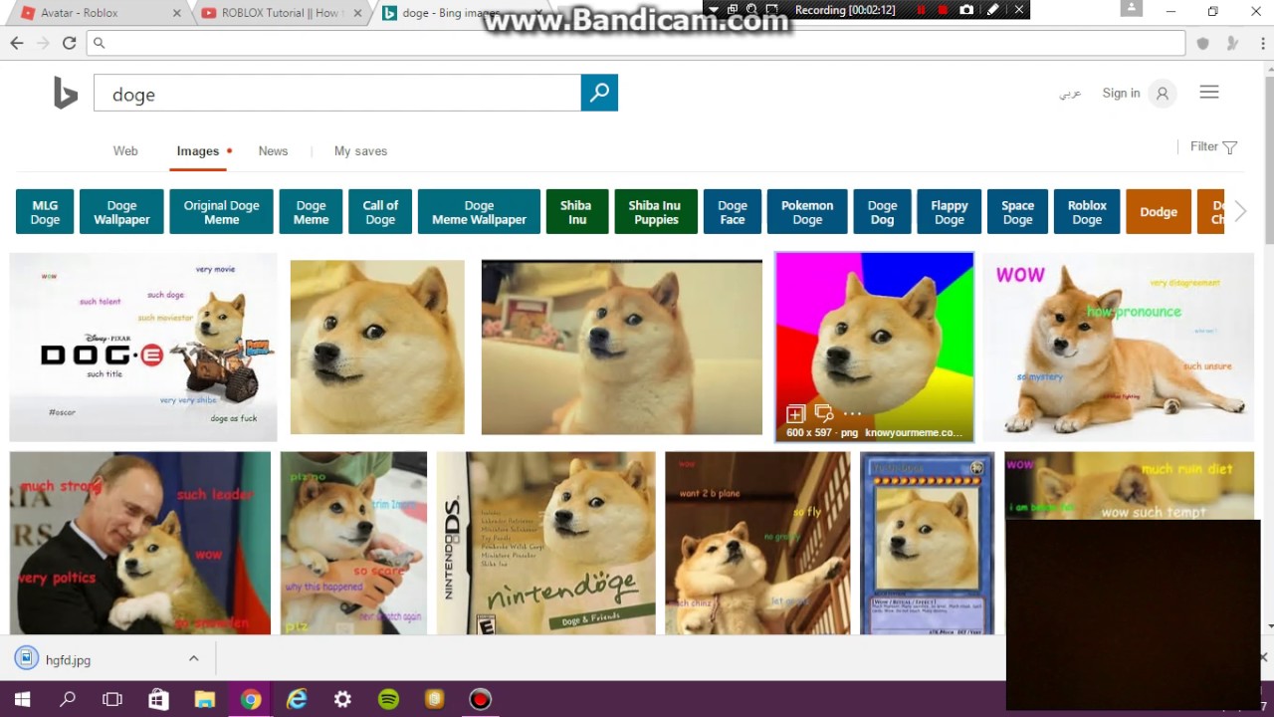Open the Bandicam bar dropdown arrow
The height and width of the screenshot is (717, 1274).
[x=713, y=10]
